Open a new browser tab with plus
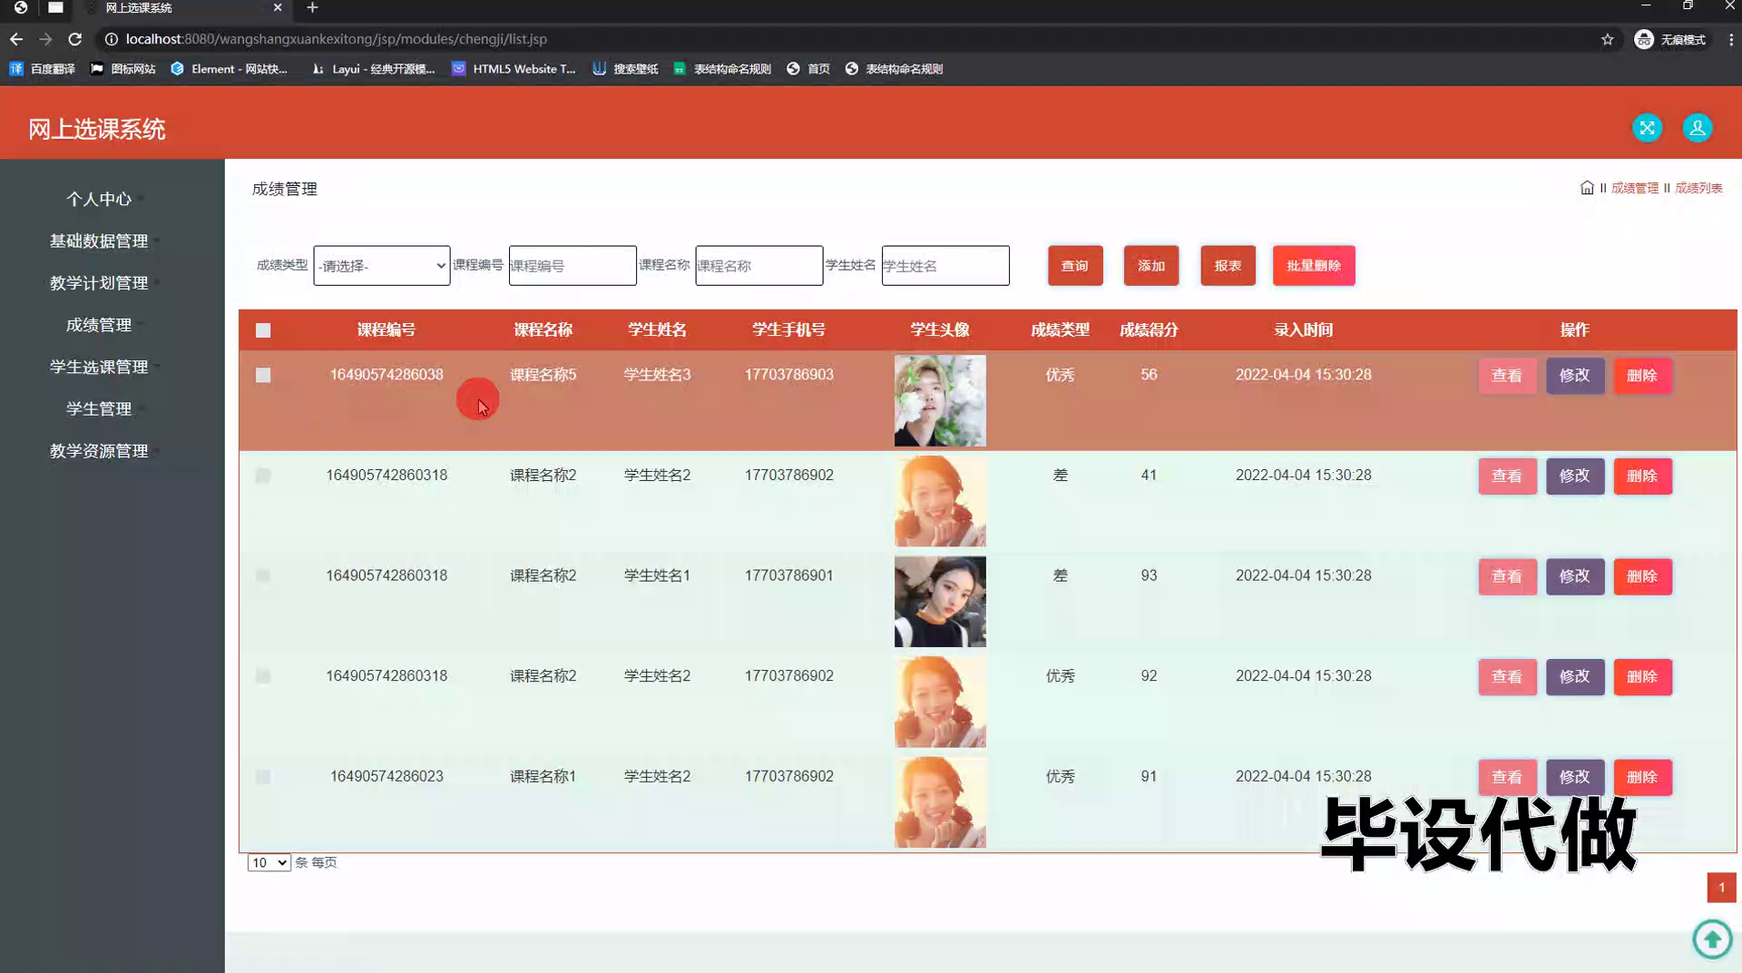 [312, 8]
